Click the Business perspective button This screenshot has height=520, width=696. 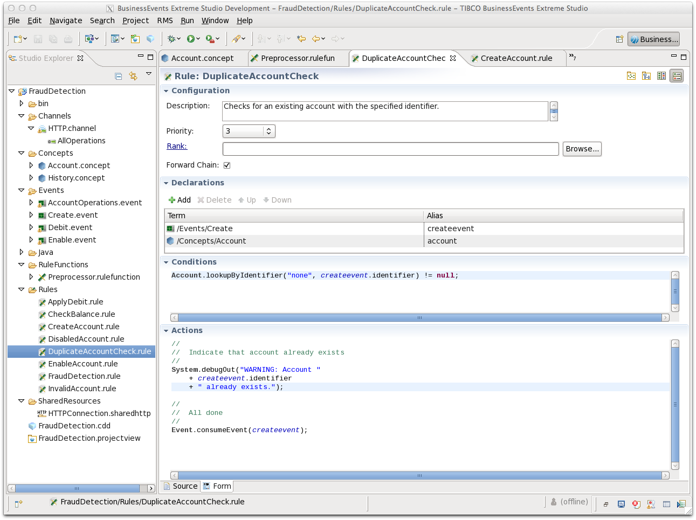click(653, 39)
